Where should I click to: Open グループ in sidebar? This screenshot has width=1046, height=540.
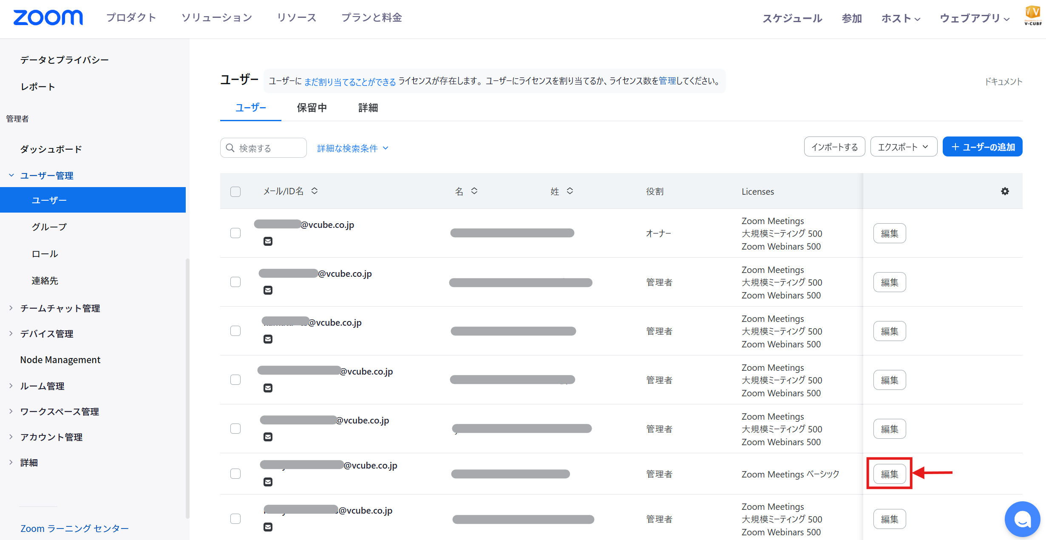point(49,227)
